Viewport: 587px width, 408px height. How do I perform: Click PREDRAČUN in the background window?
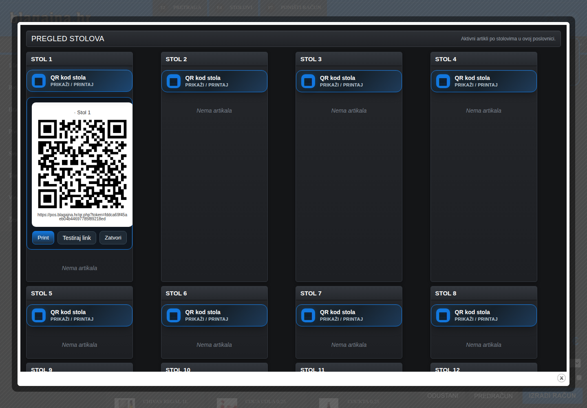(x=493, y=396)
